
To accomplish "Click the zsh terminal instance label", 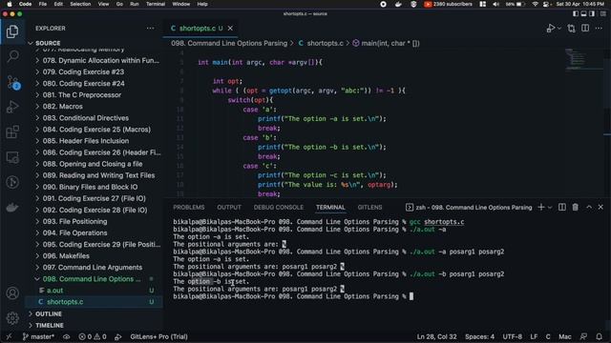I will (x=469, y=208).
